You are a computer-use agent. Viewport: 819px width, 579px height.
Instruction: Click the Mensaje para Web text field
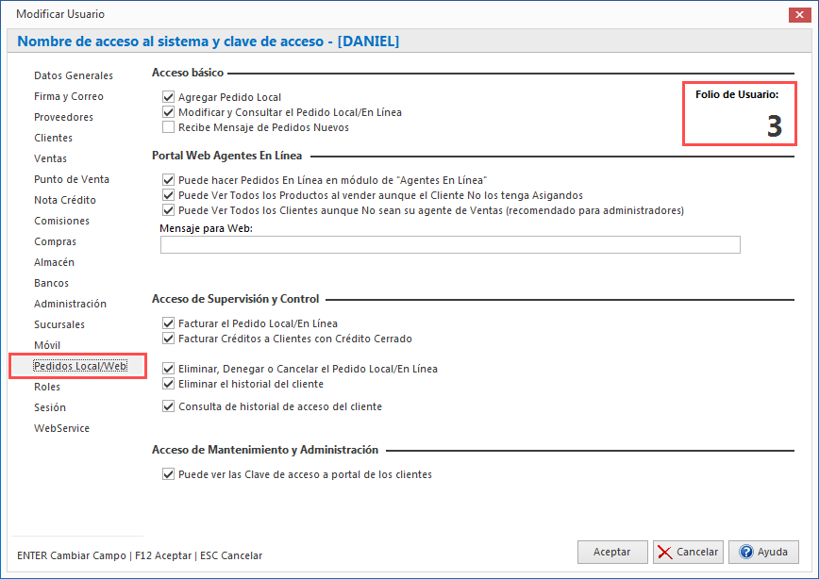[450, 244]
